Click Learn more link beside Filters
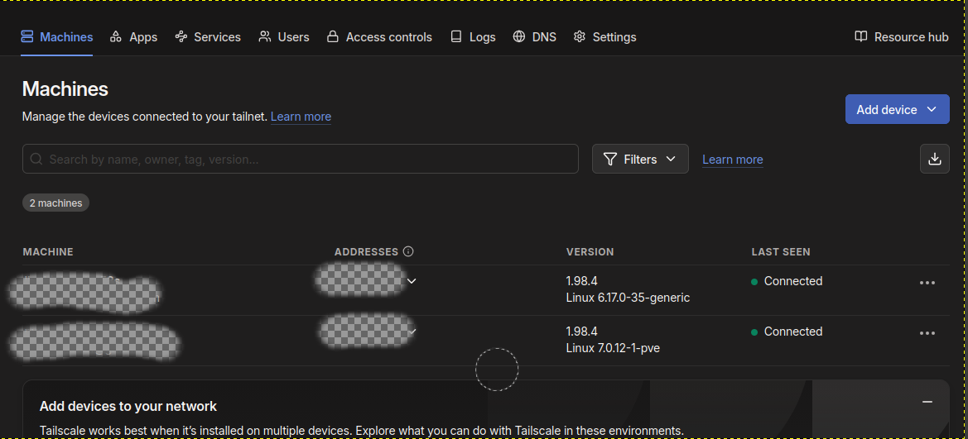 click(x=732, y=160)
